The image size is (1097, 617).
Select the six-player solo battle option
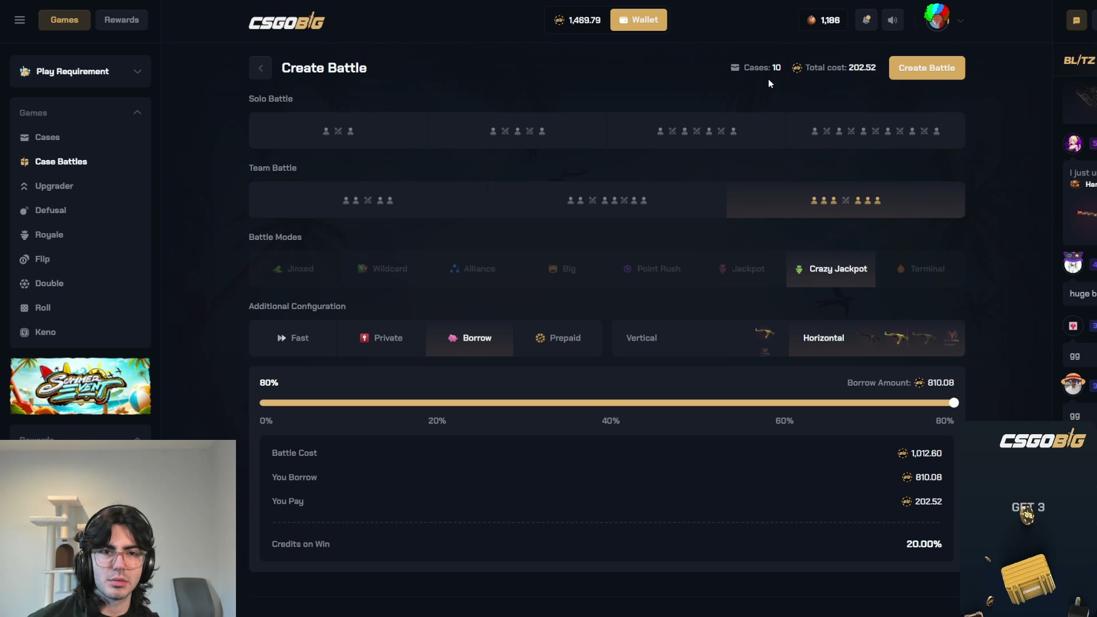coord(875,131)
